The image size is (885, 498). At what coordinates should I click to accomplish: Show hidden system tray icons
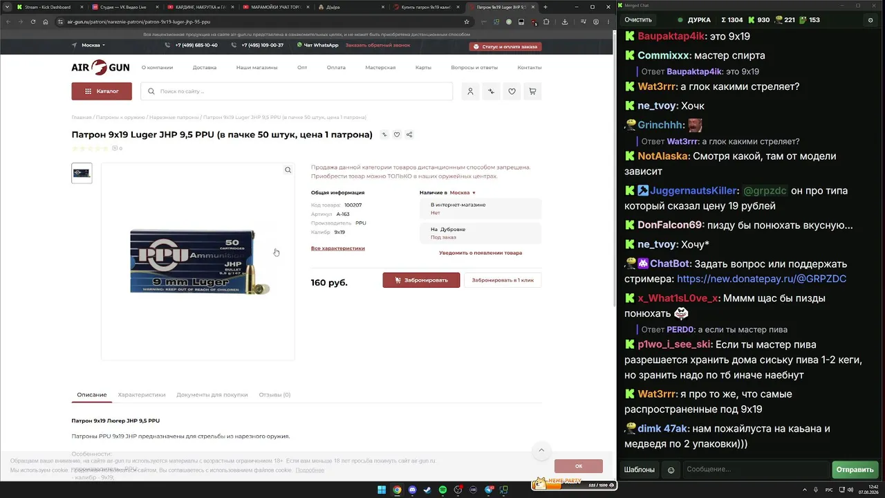(805, 490)
